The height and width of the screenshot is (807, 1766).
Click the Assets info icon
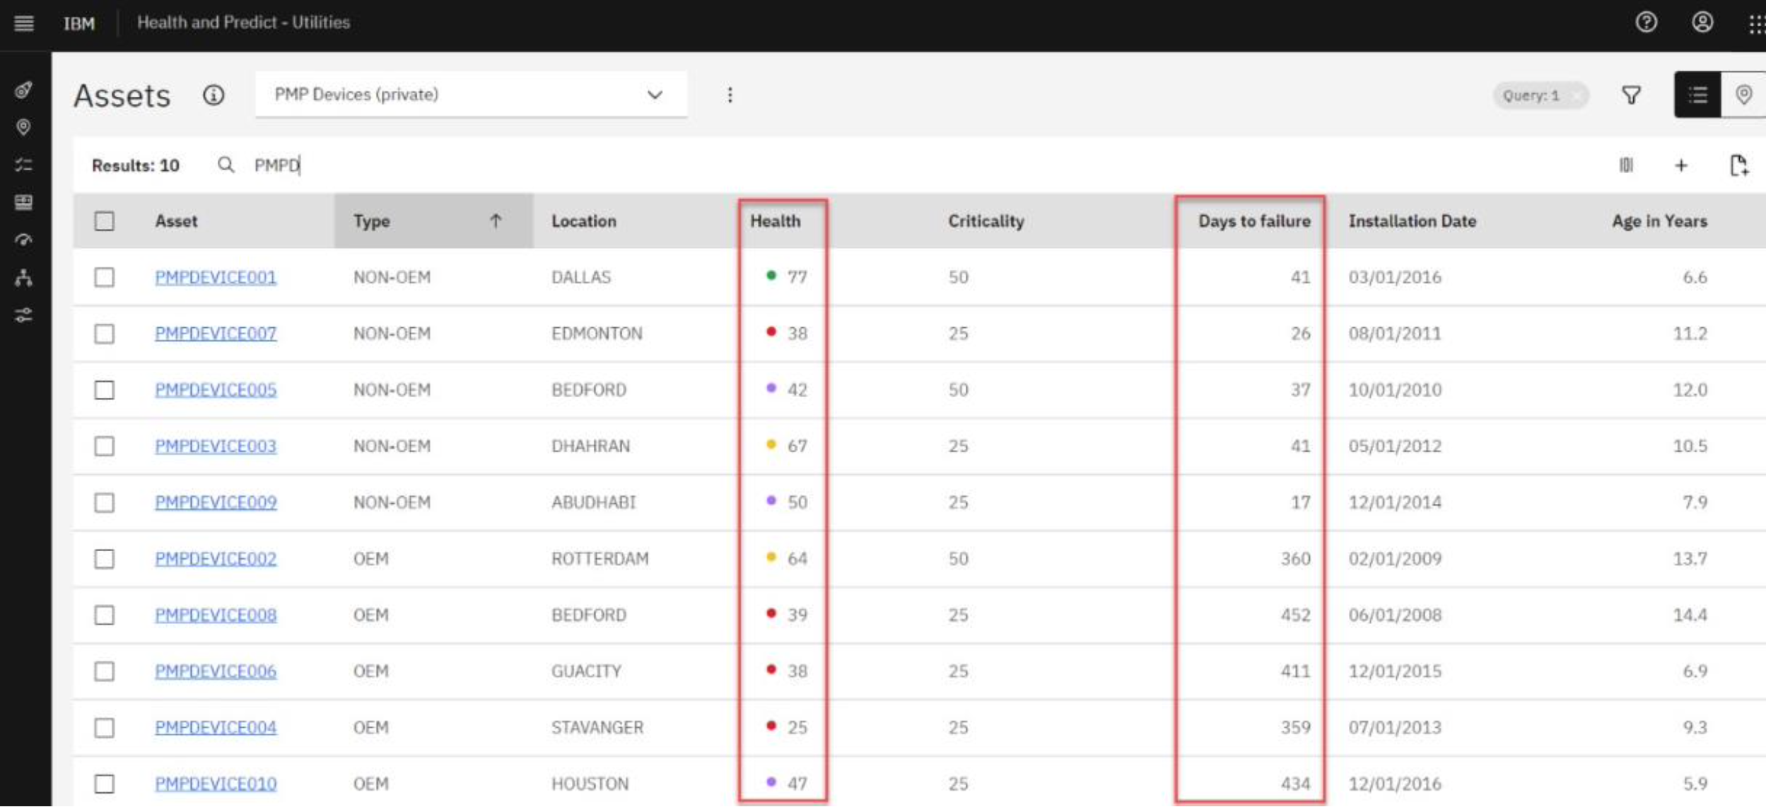(214, 95)
